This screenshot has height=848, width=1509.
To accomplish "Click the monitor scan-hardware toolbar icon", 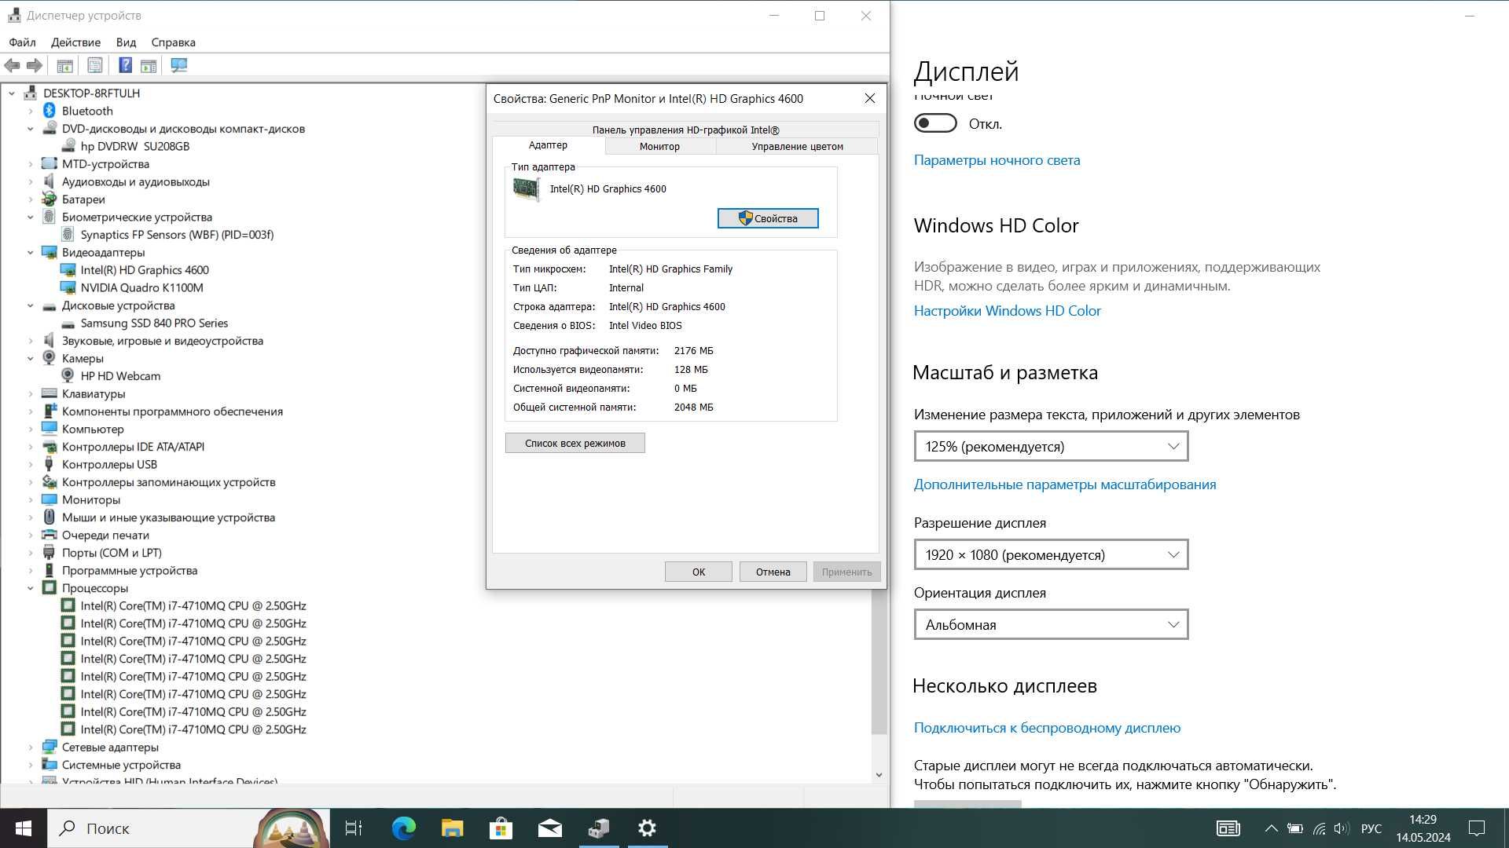I will pos(179,65).
